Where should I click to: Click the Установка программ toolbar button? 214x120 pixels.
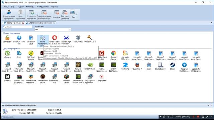click(x=31, y=15)
